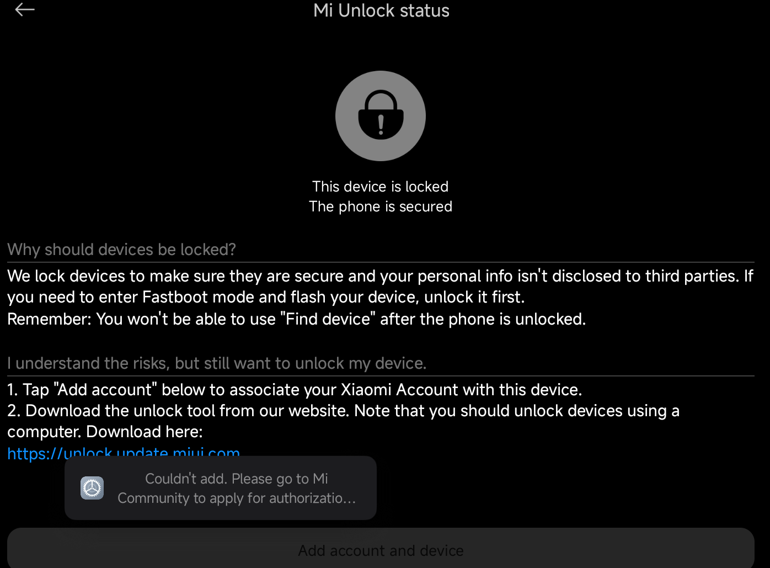The image size is (770, 568).
Task: Select "This device is locked" text
Action: (x=381, y=187)
